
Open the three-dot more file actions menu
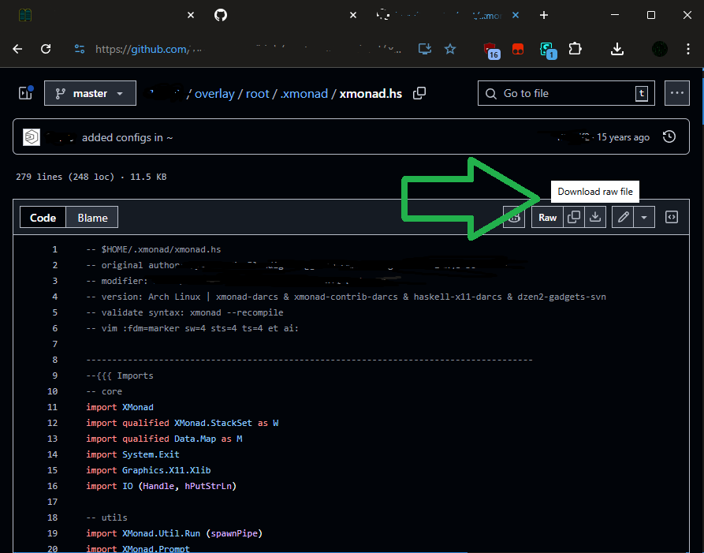click(x=677, y=93)
